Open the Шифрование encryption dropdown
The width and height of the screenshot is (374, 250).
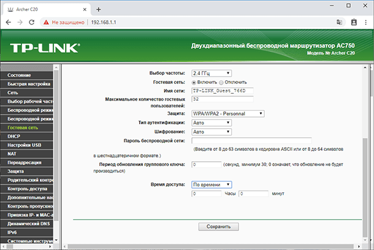[212, 132]
